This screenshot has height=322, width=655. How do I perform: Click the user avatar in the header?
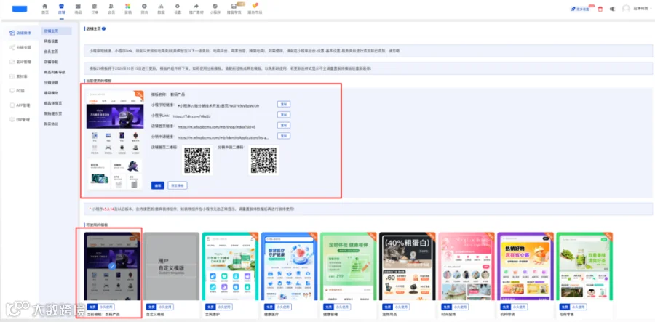click(x=626, y=8)
